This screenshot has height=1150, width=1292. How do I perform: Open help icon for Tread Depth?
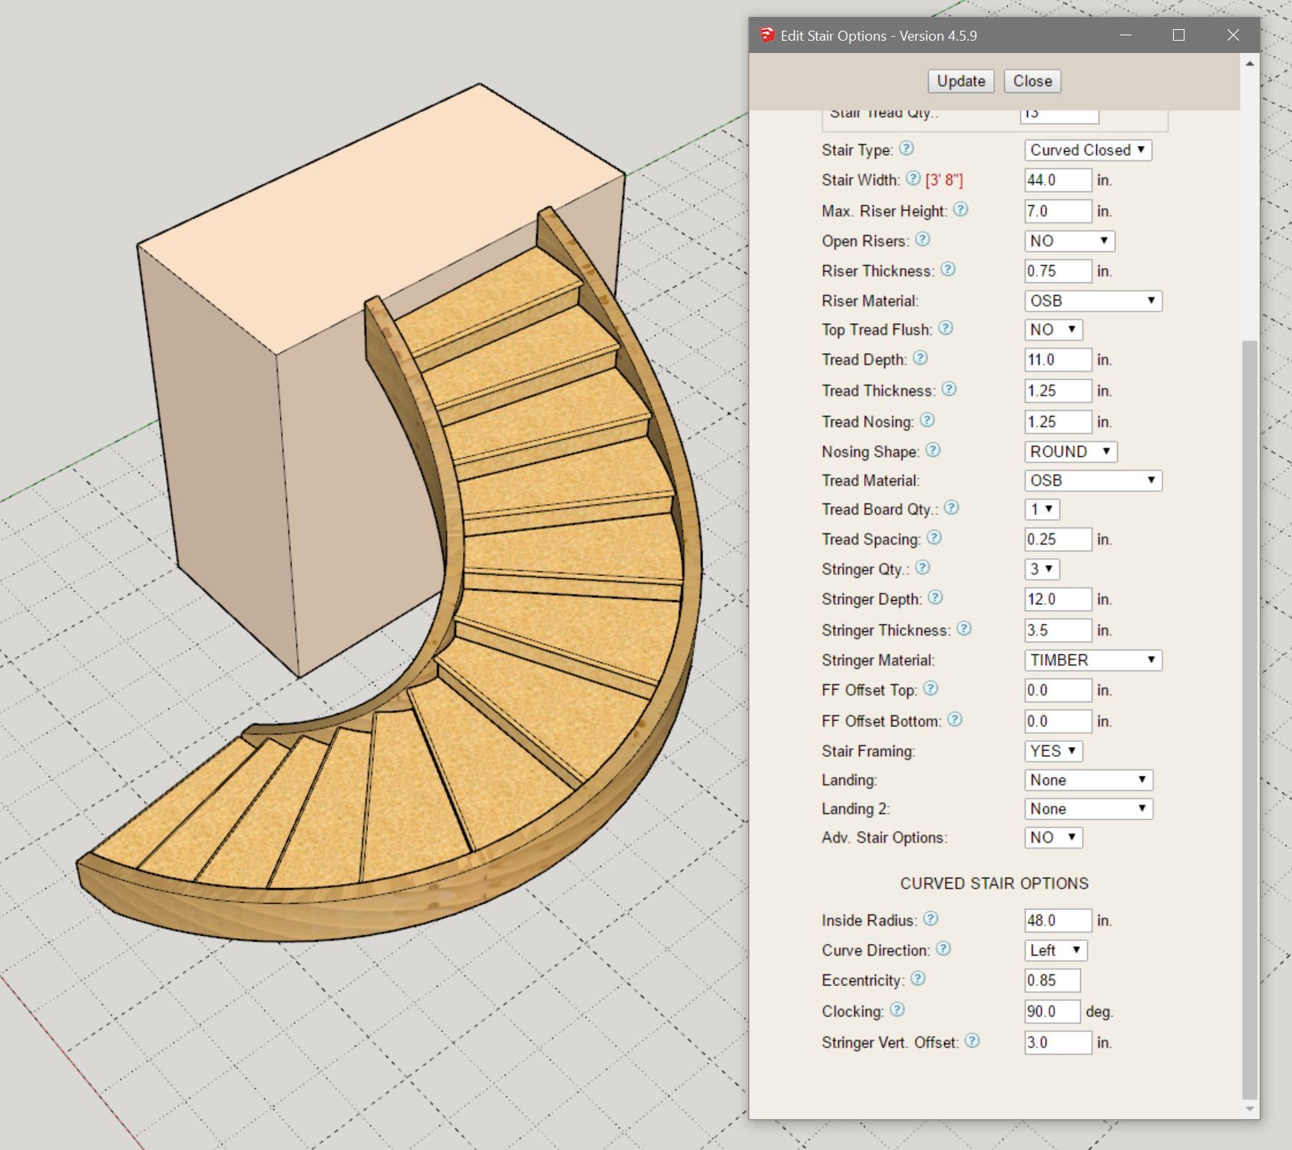[920, 358]
